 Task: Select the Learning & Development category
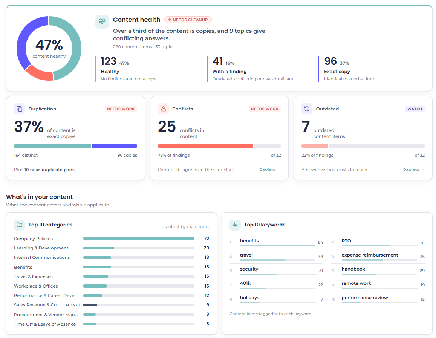pos(112,248)
